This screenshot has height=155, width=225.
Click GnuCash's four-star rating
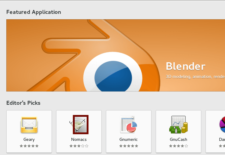178,146
